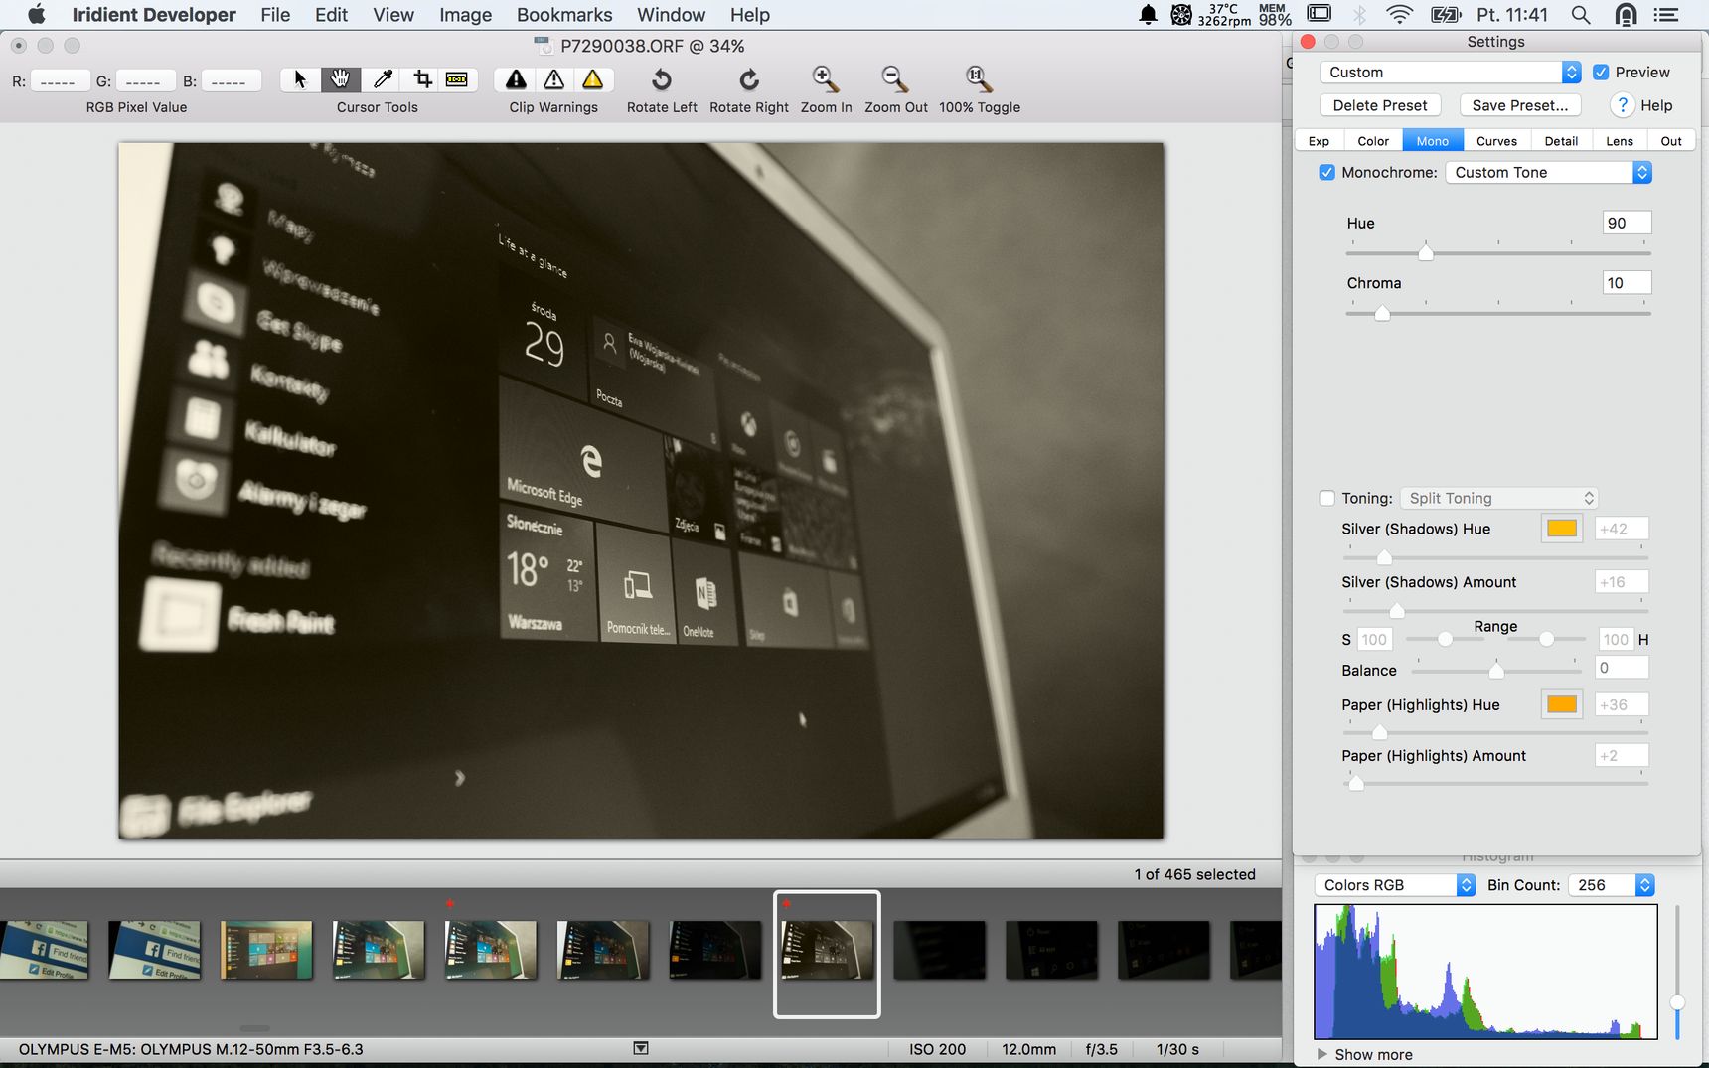1709x1068 pixels.
Task: Zoom out of the image
Action: [895, 79]
